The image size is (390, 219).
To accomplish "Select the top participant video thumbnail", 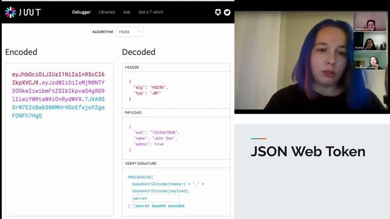I will coord(370,22).
